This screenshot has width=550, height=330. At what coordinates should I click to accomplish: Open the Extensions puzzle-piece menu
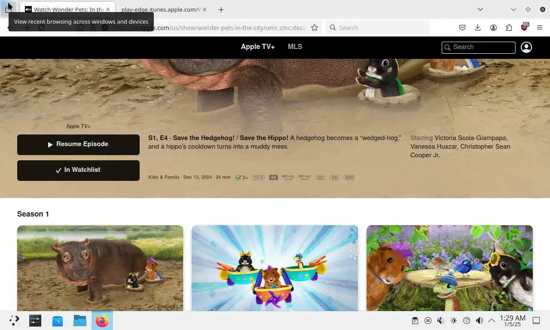[509, 27]
